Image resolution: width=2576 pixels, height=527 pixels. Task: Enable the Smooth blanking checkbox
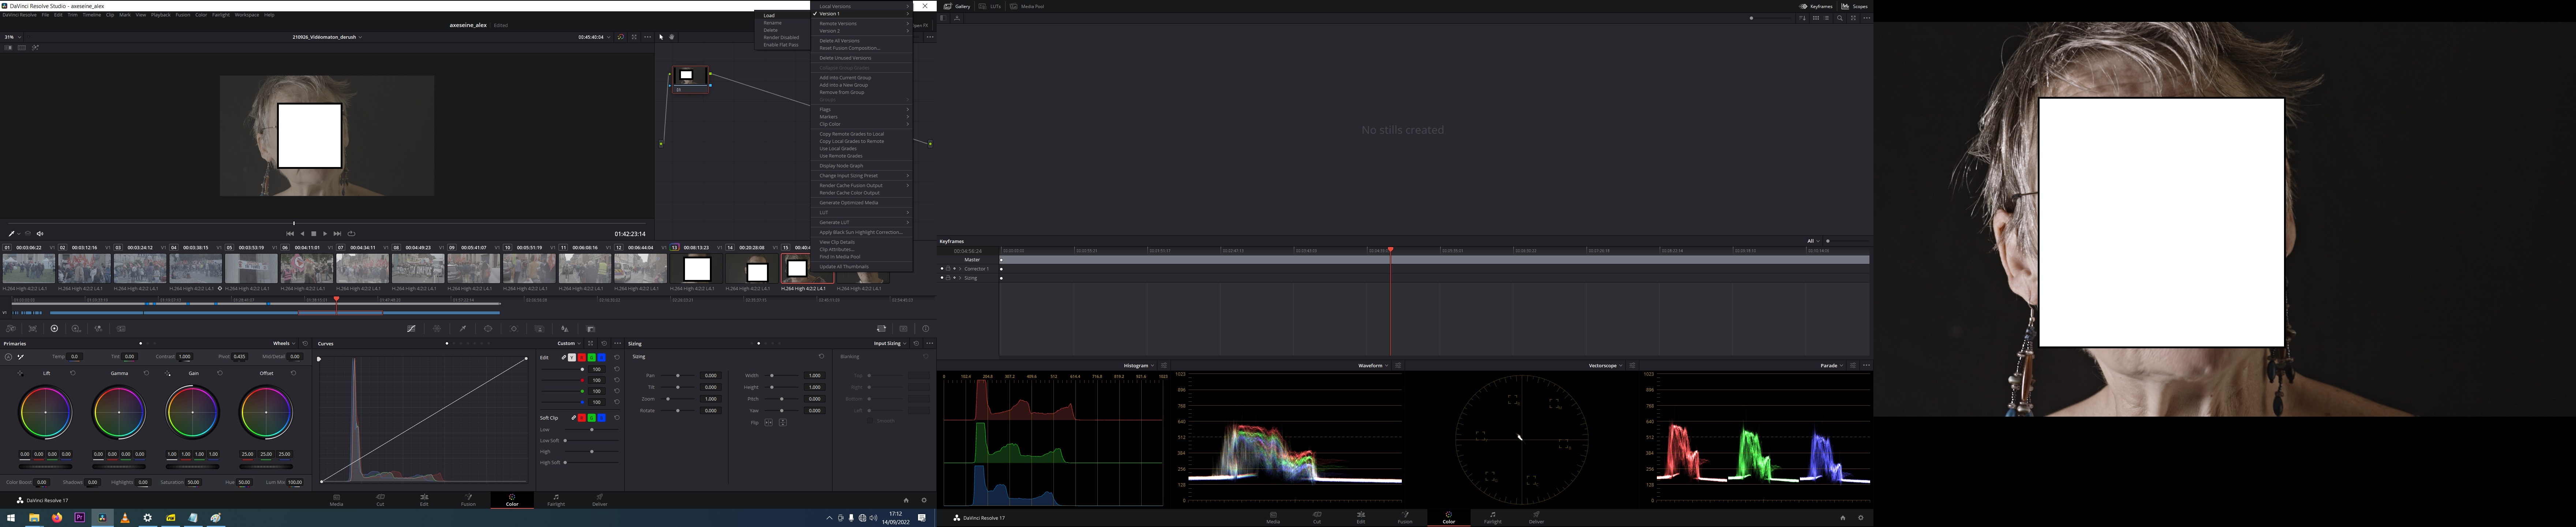tap(870, 421)
